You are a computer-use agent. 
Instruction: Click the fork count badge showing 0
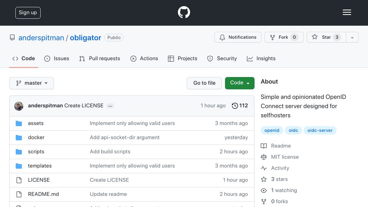[294, 37]
